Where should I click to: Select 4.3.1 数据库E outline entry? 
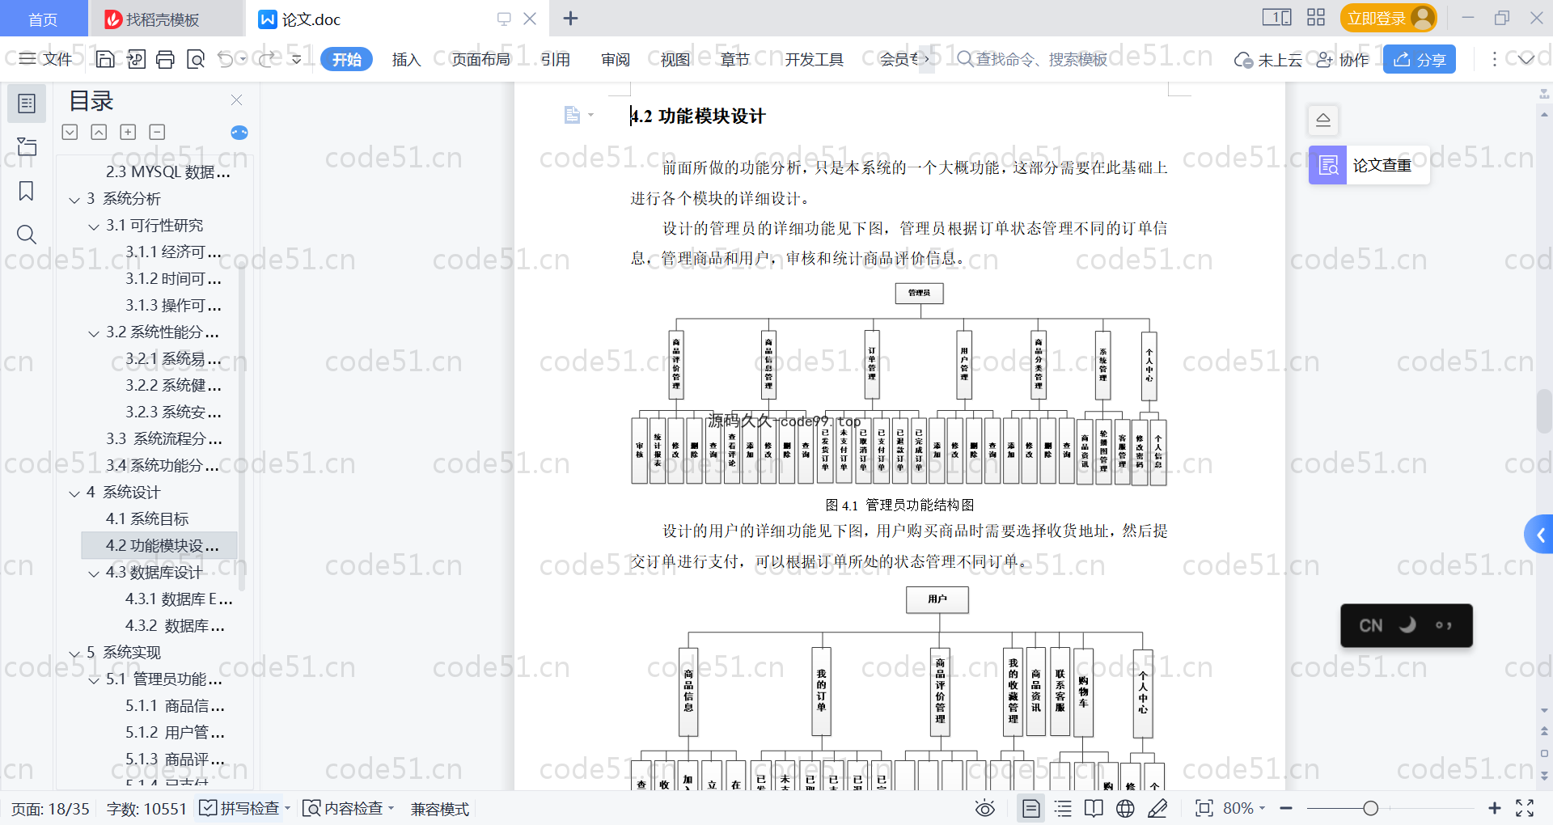(179, 599)
